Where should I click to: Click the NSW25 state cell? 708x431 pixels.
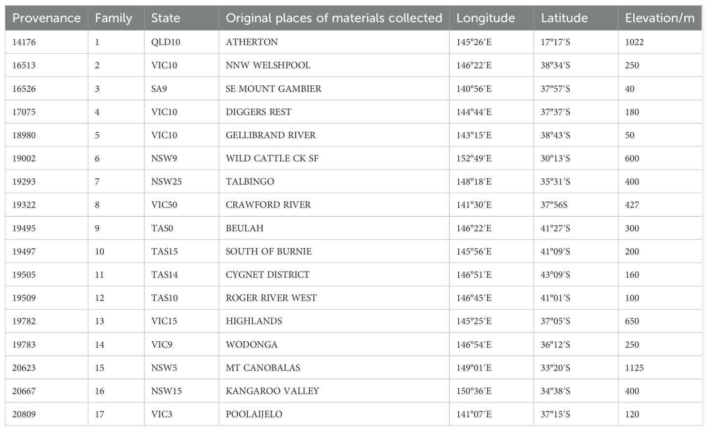tap(166, 182)
